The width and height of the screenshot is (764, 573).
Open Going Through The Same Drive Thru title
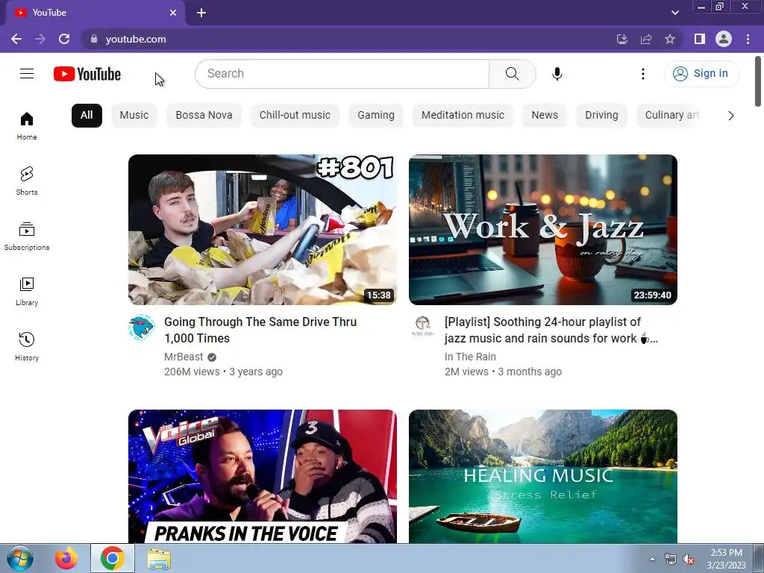pyautogui.click(x=260, y=330)
